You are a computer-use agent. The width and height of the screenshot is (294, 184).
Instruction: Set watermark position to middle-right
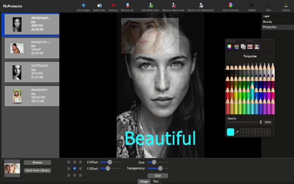(x=80, y=169)
